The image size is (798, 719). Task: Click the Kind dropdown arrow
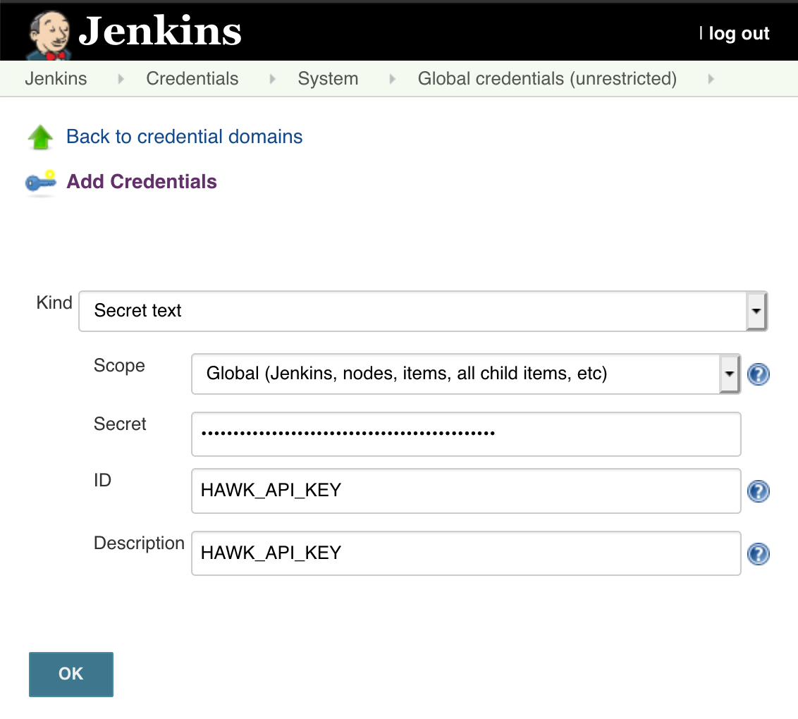[756, 311]
